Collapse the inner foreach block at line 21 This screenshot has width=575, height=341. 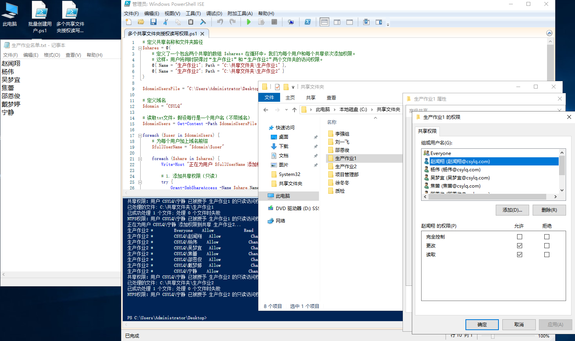point(140,159)
